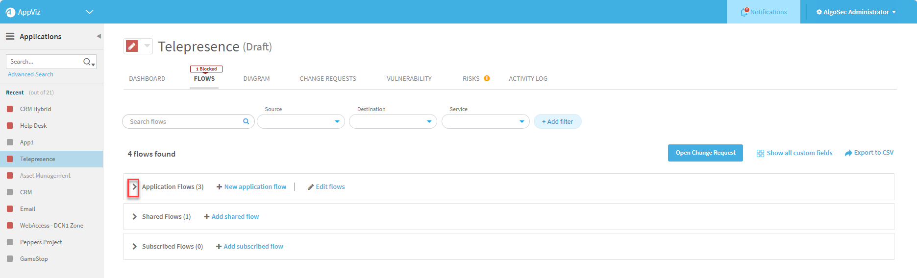Viewport: 917px width, 278px height.
Task: Expand the Application Flows section
Action: 134,187
